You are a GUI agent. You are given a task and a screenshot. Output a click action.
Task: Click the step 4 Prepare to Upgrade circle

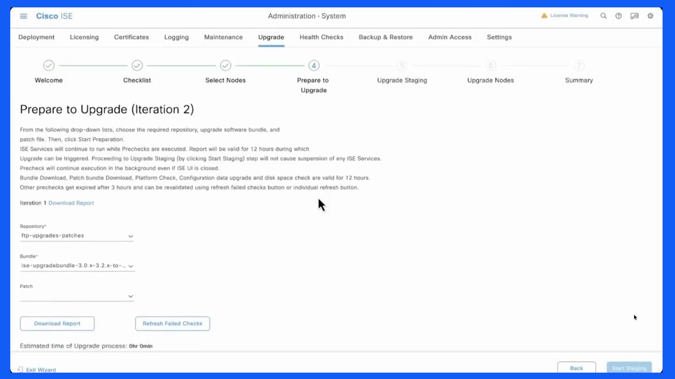pyautogui.click(x=314, y=66)
